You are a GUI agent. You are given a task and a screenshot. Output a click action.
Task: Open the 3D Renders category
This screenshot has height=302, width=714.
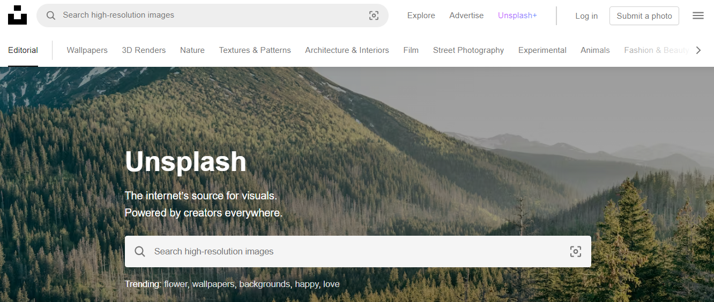point(144,50)
